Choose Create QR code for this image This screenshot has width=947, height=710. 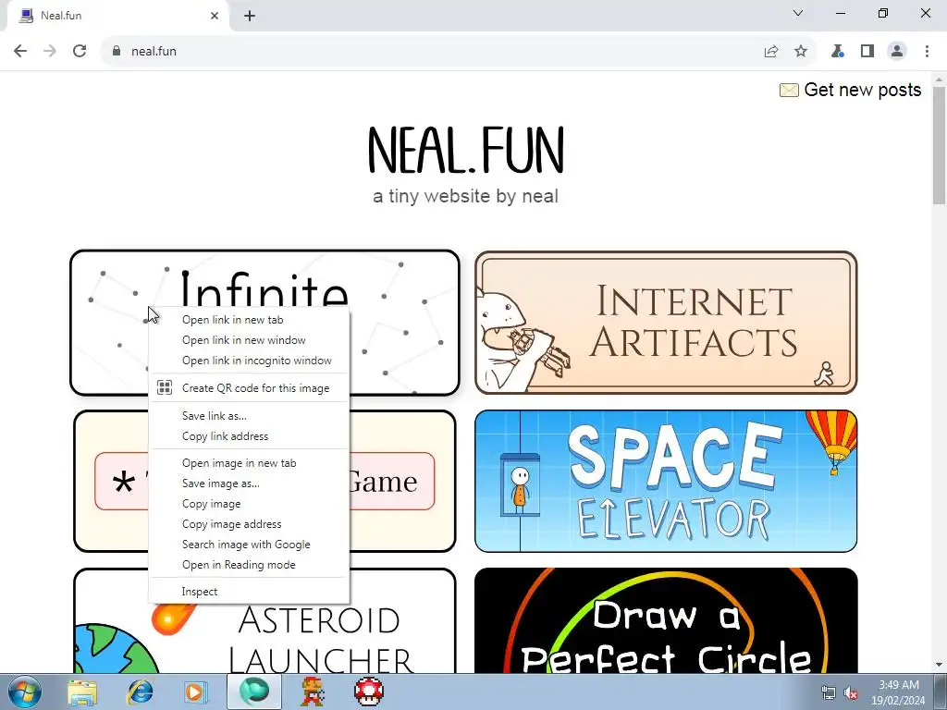pos(249,388)
